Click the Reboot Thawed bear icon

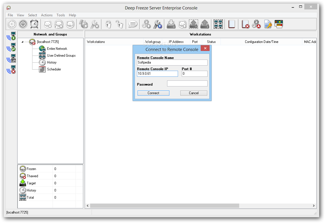pos(48,24)
